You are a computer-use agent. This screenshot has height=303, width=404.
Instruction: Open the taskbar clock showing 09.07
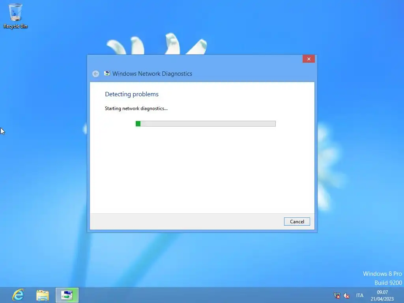382,296
